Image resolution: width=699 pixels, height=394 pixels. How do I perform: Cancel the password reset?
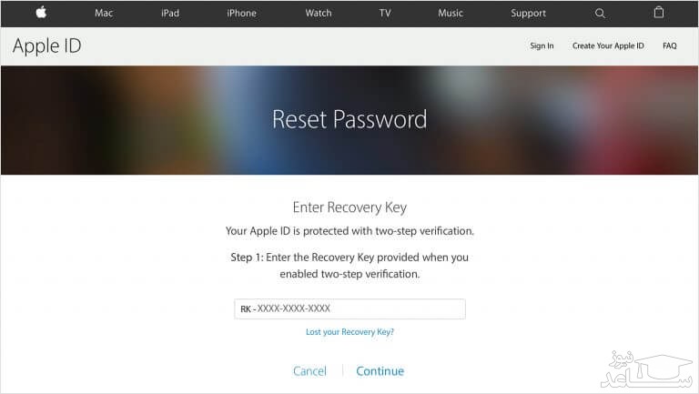pos(309,371)
